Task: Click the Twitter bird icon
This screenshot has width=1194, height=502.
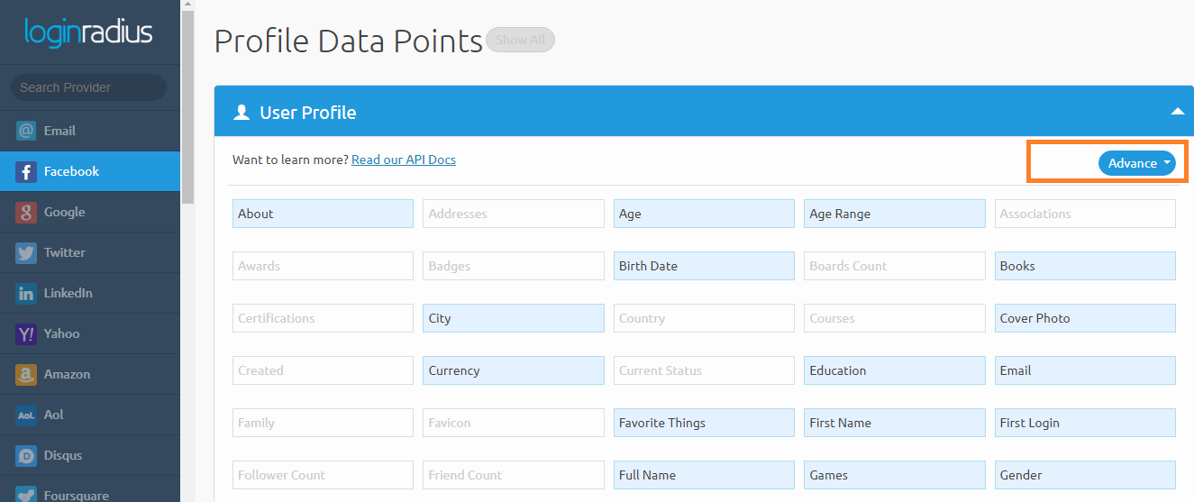Action: point(26,252)
